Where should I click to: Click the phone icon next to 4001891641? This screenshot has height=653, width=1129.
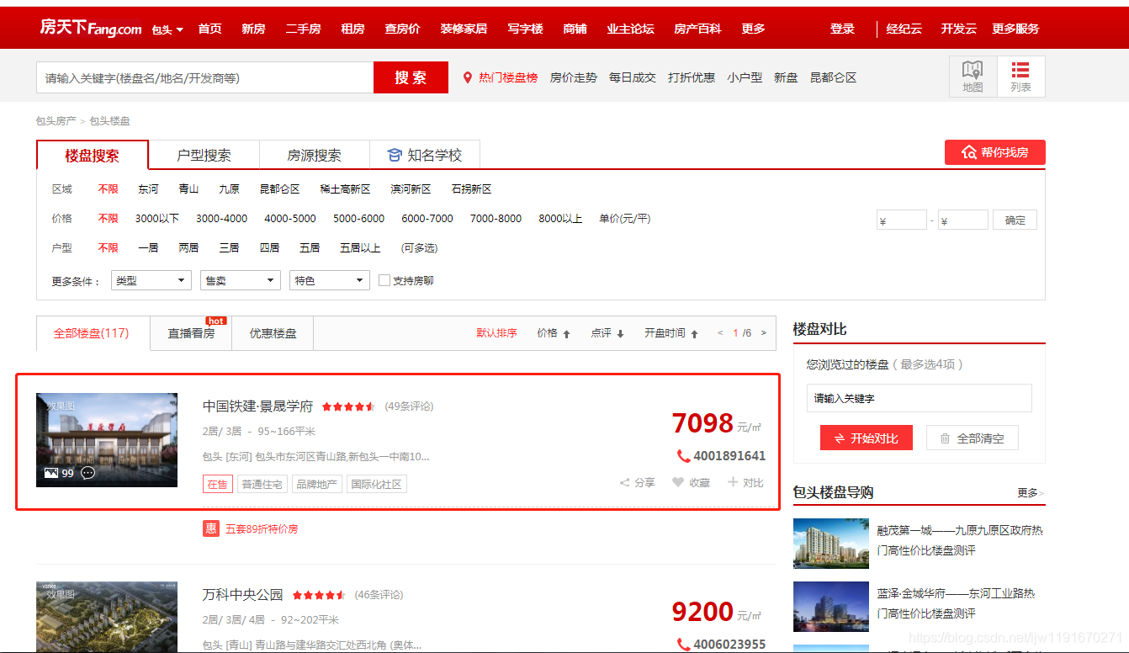point(683,456)
